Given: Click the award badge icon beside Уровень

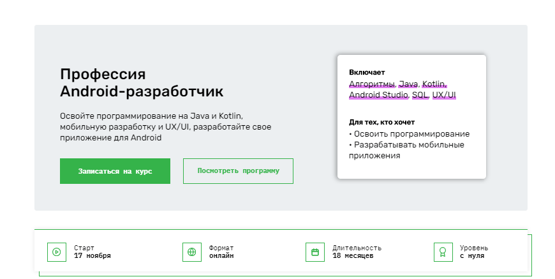Looking at the screenshot, I should click(x=442, y=252).
